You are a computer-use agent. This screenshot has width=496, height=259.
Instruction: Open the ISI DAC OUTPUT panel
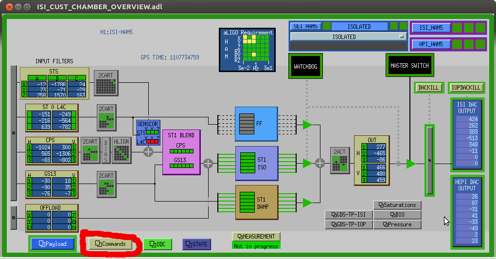pyautogui.click(x=467, y=134)
